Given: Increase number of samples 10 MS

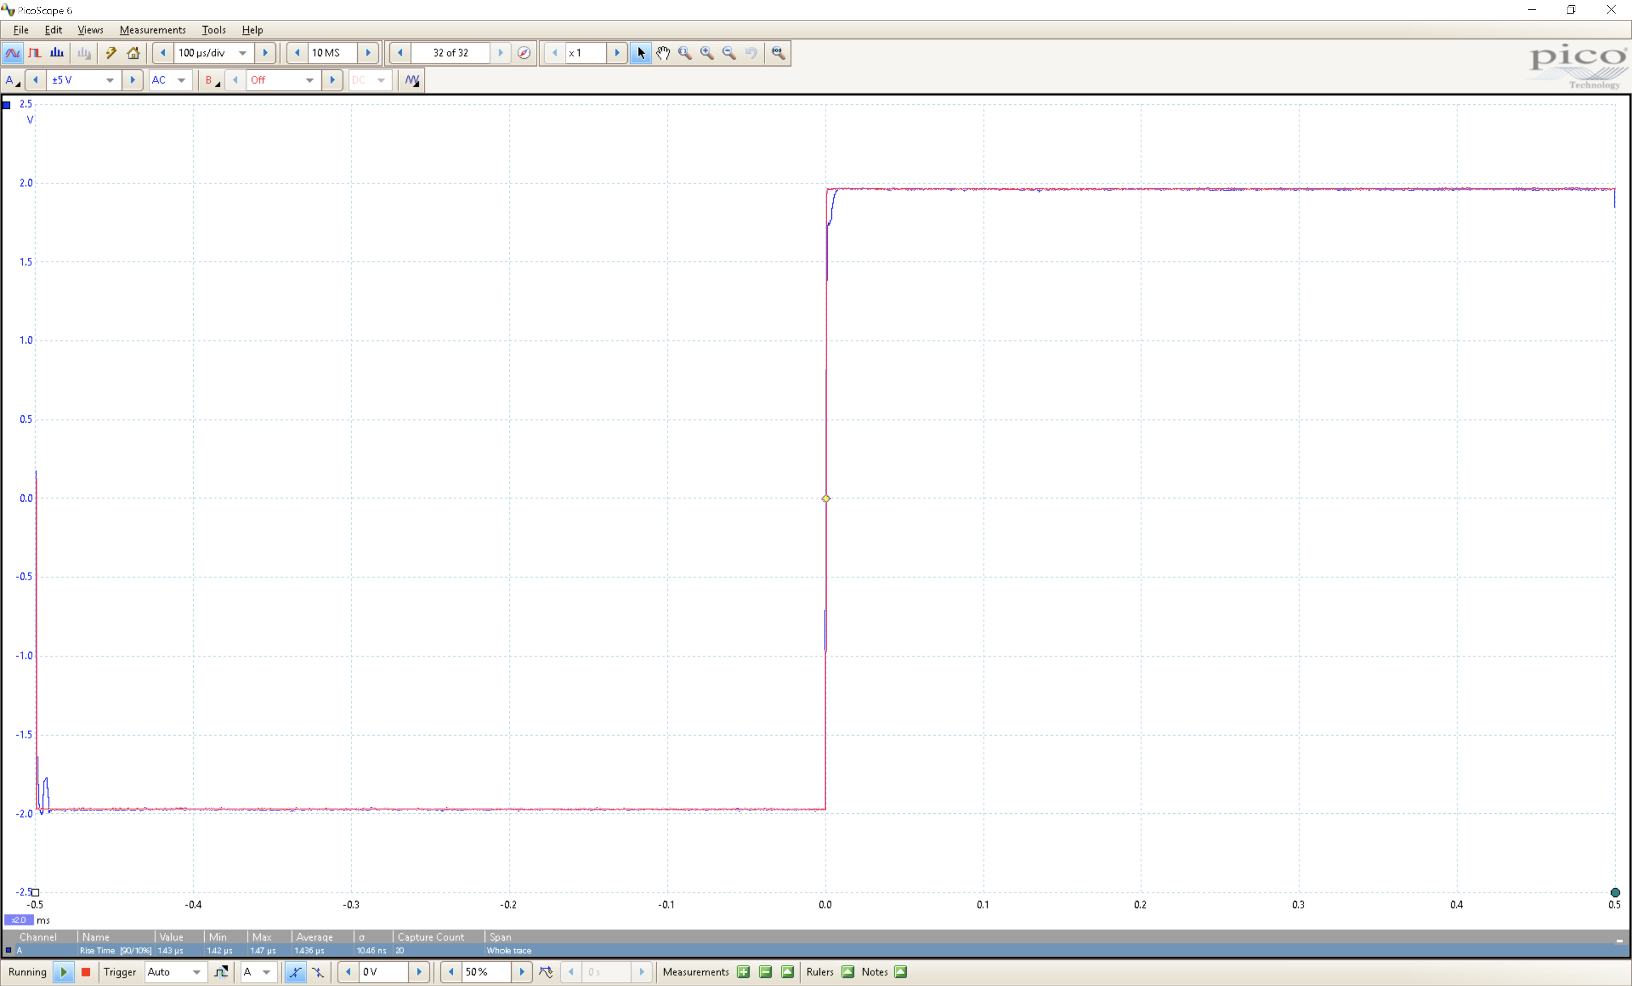Looking at the screenshot, I should pos(368,53).
